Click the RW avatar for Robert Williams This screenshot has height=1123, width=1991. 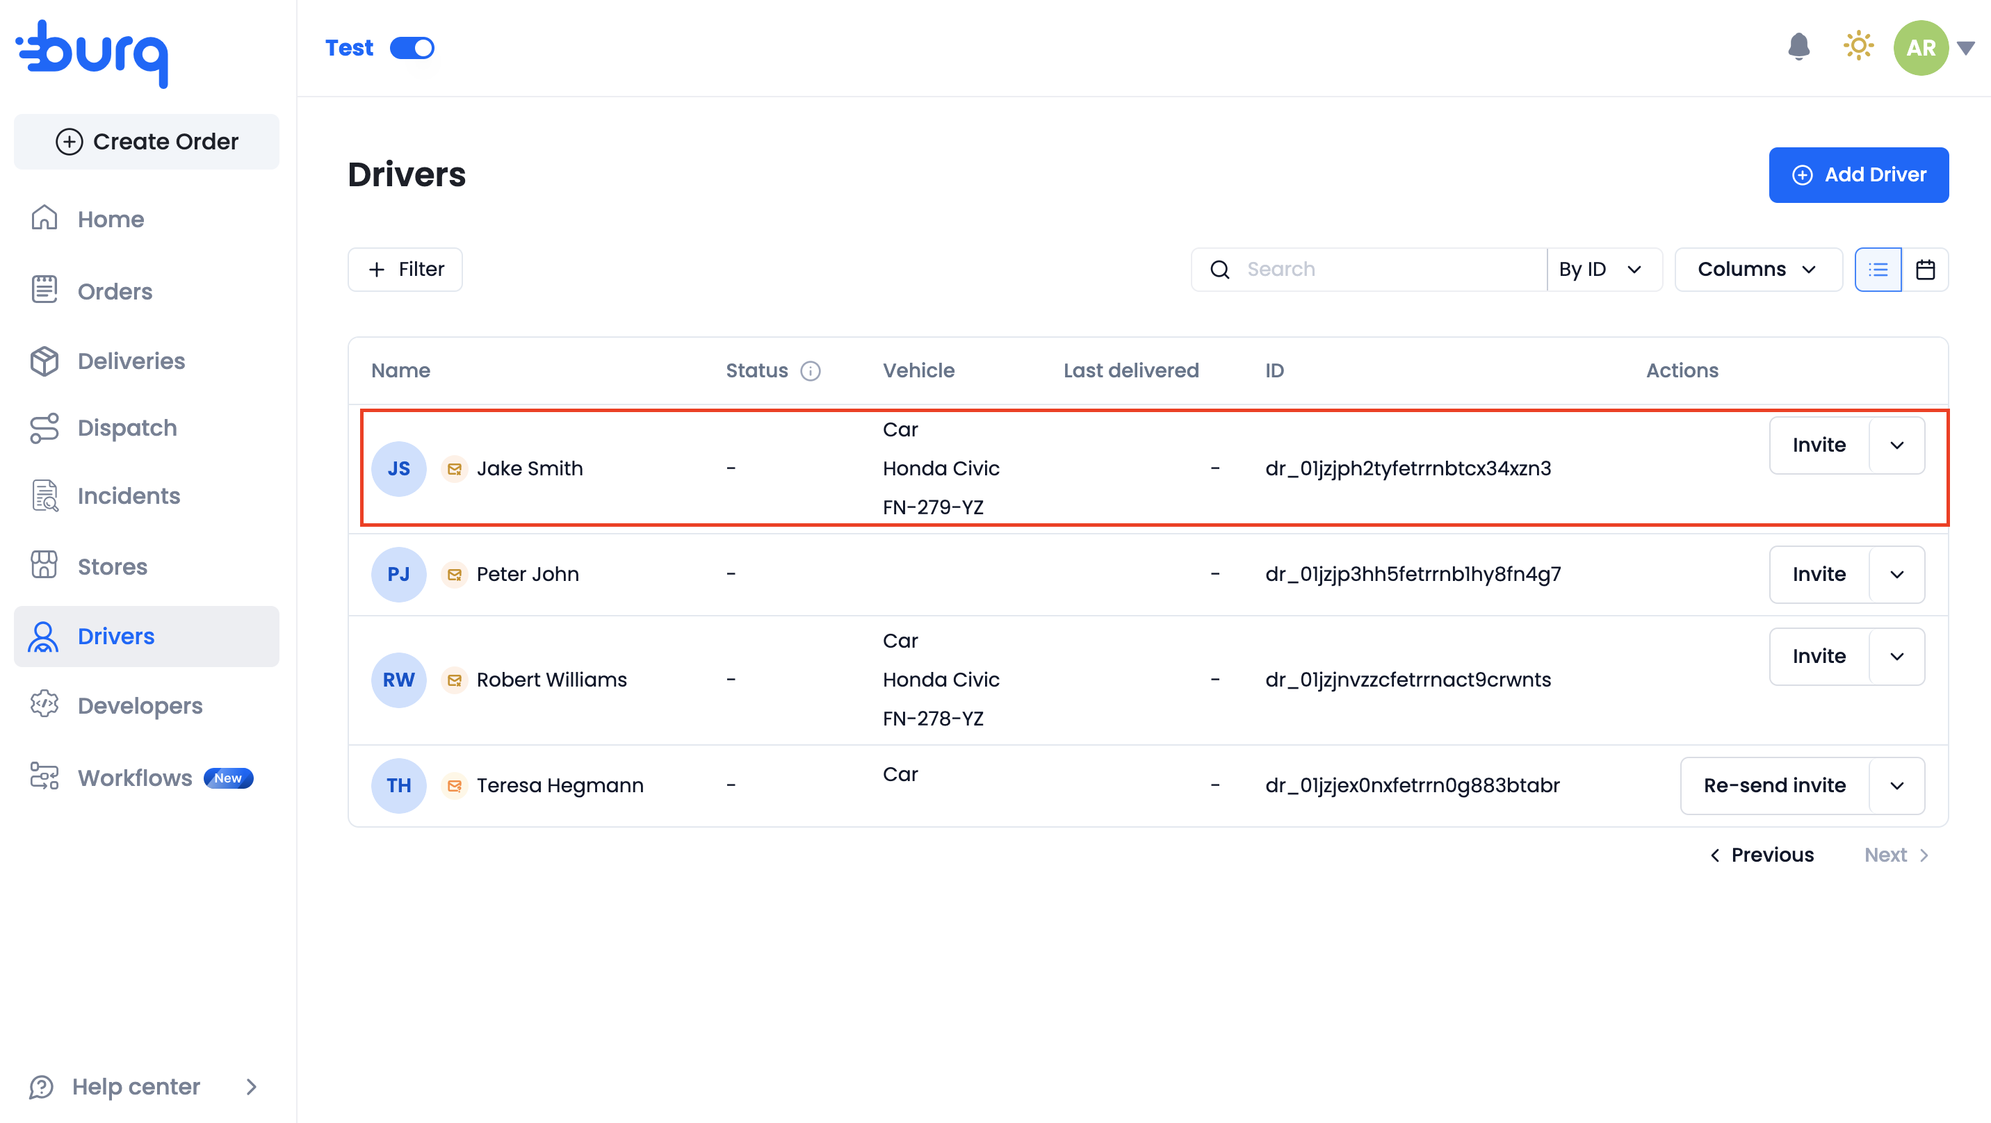[398, 680]
